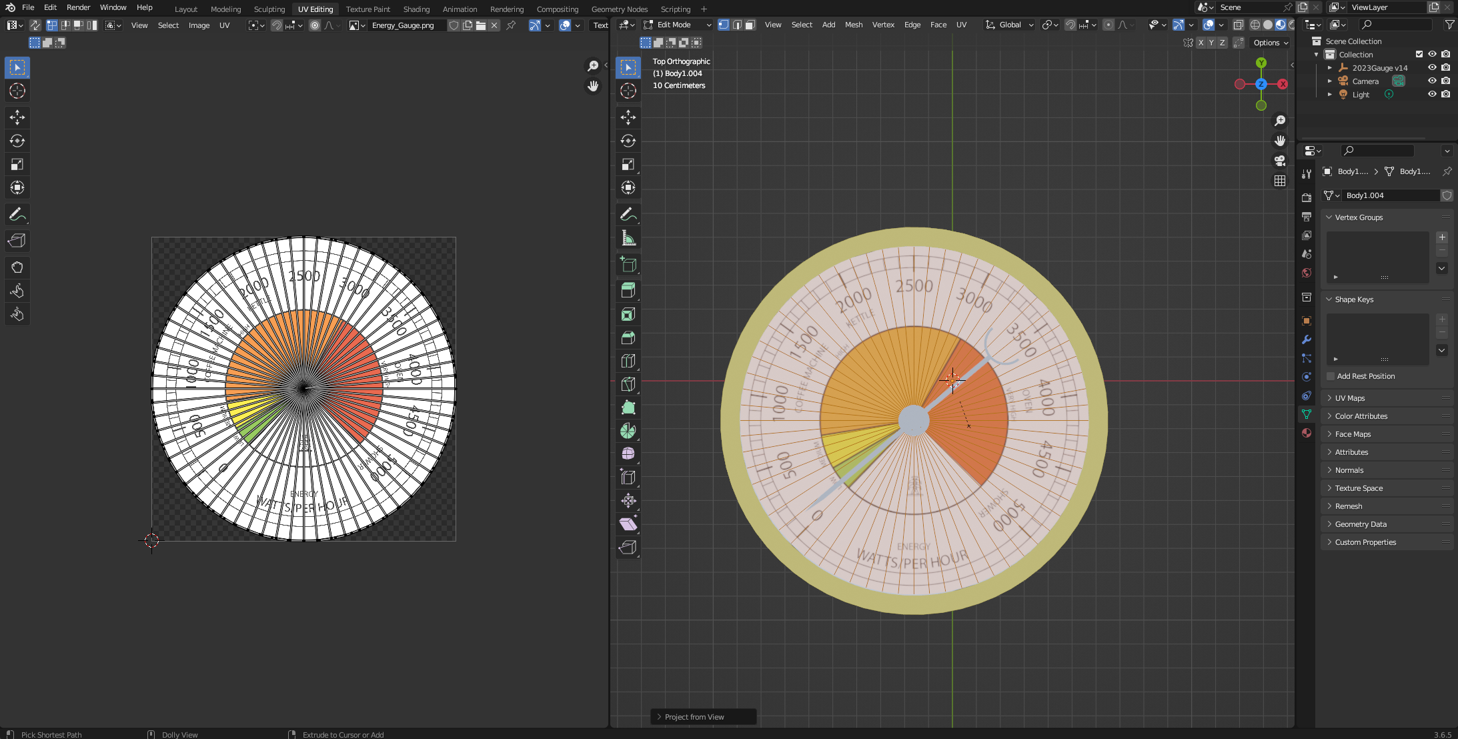Open the Mesh menu in 3D viewport
Image resolution: width=1458 pixels, height=739 pixels.
tap(853, 25)
